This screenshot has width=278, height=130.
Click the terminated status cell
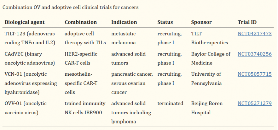170,103
